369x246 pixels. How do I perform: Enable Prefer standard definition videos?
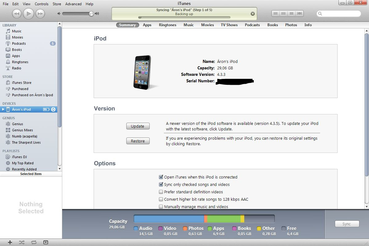tap(161, 192)
